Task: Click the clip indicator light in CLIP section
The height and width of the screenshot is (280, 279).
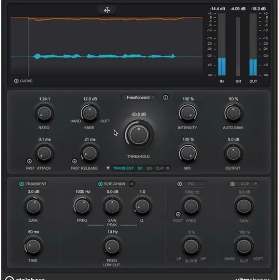Action: (x=256, y=184)
